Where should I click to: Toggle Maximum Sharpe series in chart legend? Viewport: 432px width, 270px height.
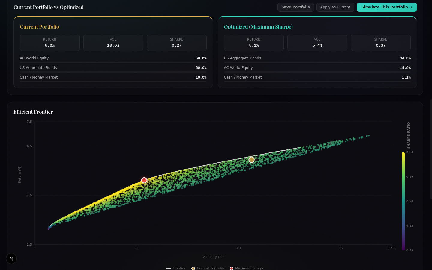point(247,268)
